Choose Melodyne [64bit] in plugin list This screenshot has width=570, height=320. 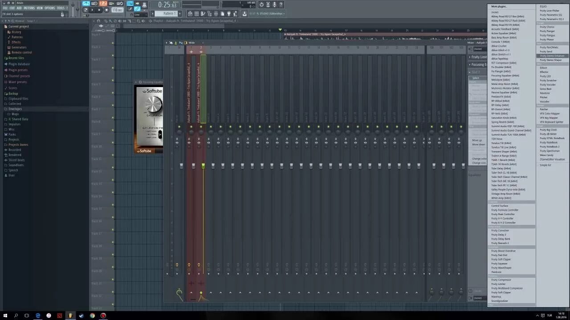tap(501, 80)
